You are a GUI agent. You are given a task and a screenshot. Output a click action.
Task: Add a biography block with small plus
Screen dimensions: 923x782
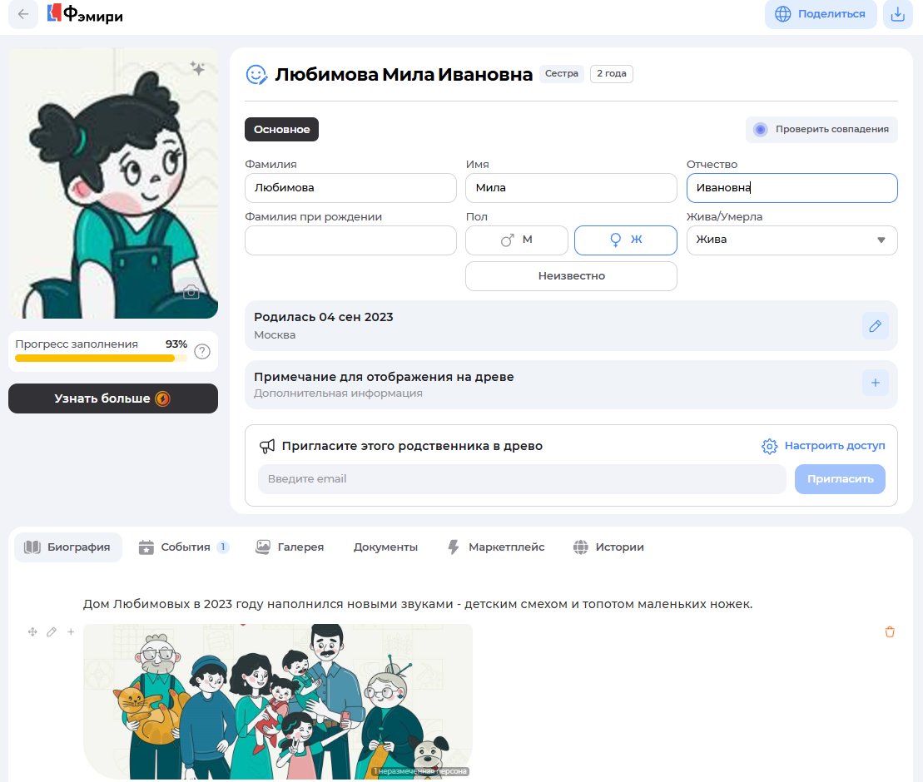[71, 631]
